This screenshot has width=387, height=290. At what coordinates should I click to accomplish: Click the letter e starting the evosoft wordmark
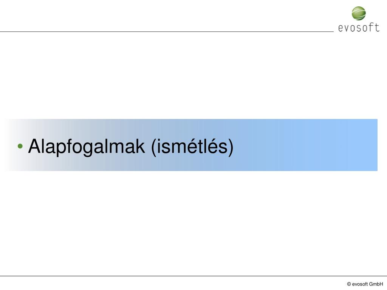pos(341,28)
